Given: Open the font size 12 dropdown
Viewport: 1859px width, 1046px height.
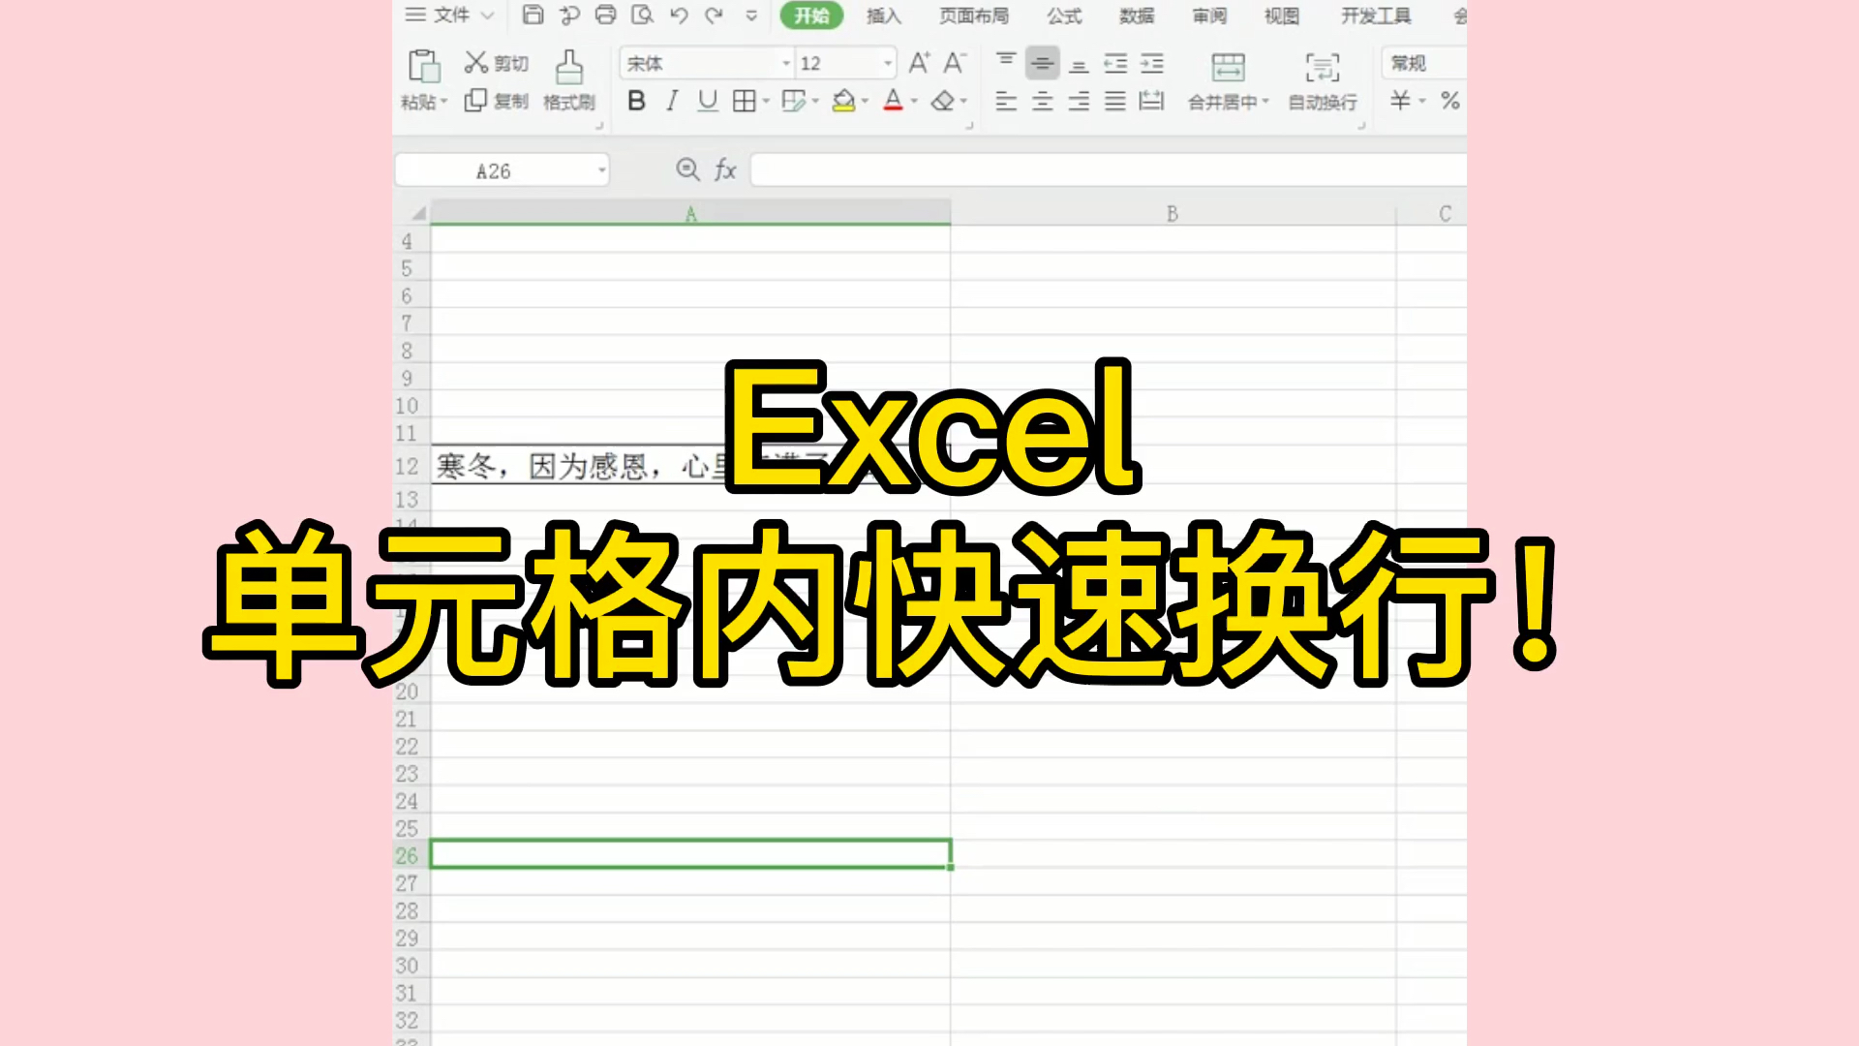Looking at the screenshot, I should (x=887, y=64).
